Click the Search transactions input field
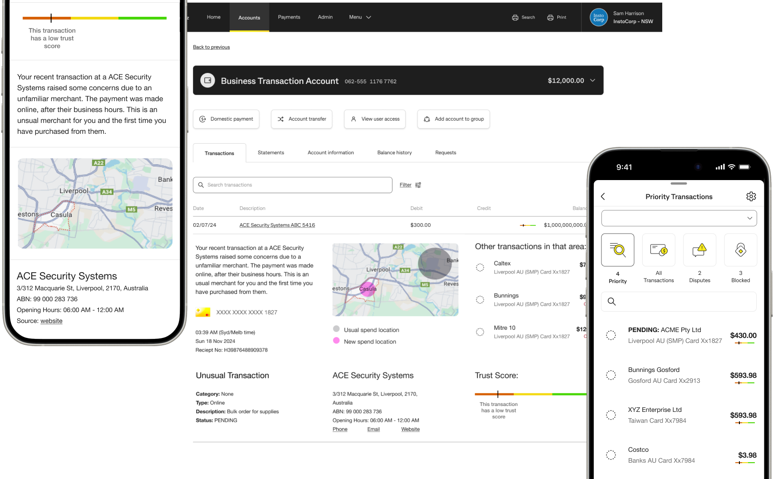 [293, 185]
